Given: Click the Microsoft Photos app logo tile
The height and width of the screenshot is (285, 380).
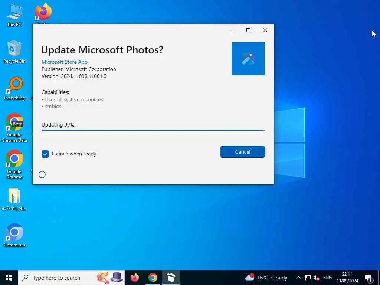Looking at the screenshot, I should point(248,59).
